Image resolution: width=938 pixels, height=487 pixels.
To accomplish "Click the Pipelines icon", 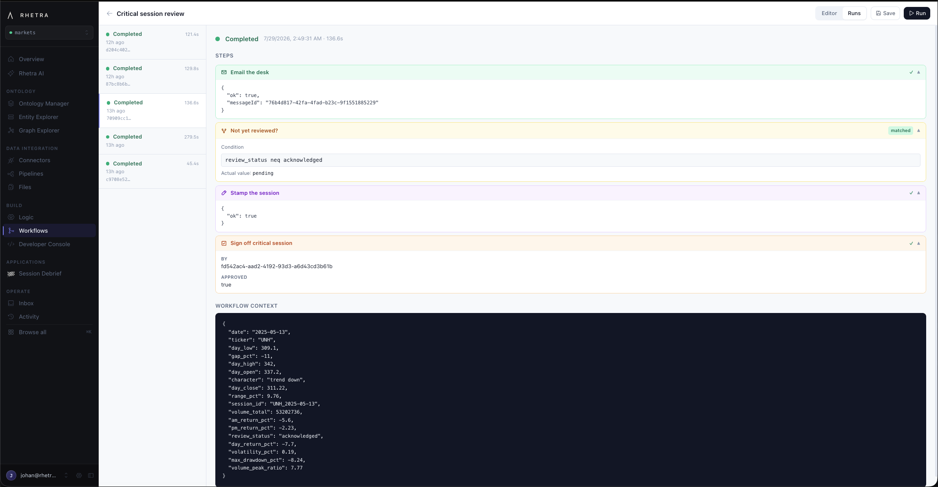I will point(11,174).
